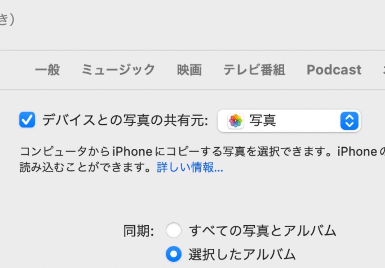Click the すべての写真とアルバム label text

262,231
